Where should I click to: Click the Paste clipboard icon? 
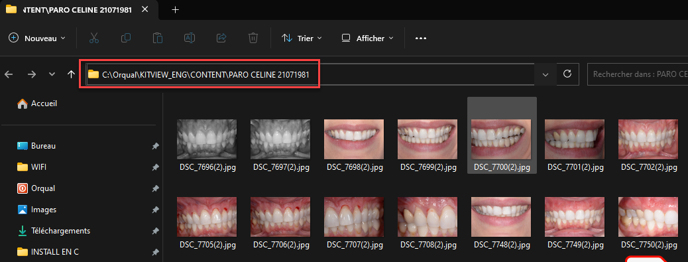click(x=158, y=38)
